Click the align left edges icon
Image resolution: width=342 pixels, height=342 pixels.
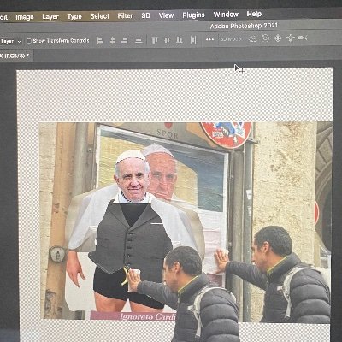(x=100, y=40)
